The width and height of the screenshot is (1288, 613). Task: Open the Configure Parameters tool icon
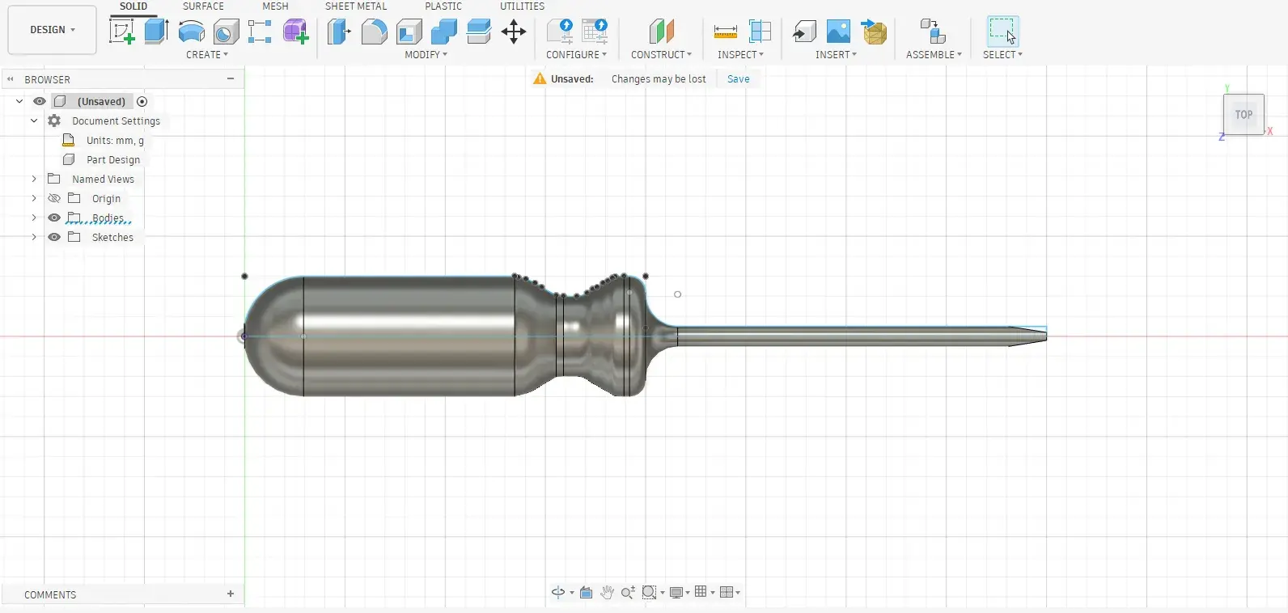[x=560, y=32]
